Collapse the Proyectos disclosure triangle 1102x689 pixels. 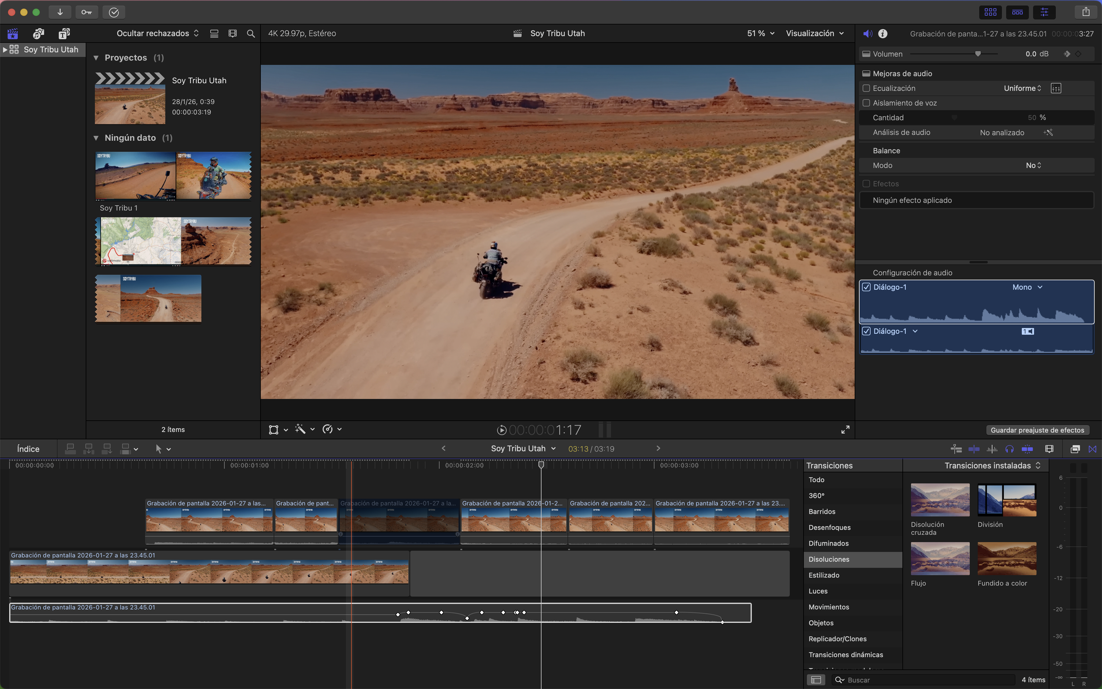click(96, 58)
